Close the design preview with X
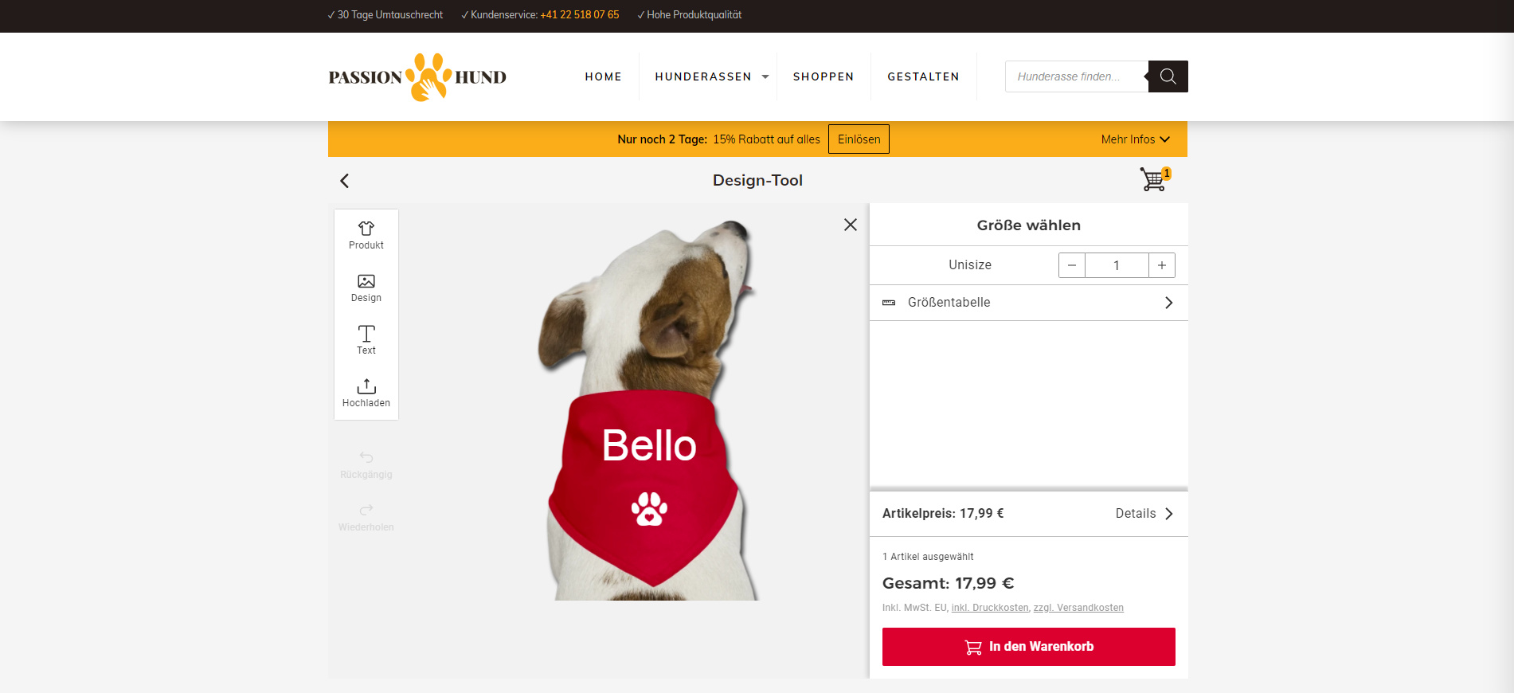Screen dimensions: 1514x693 (850, 225)
